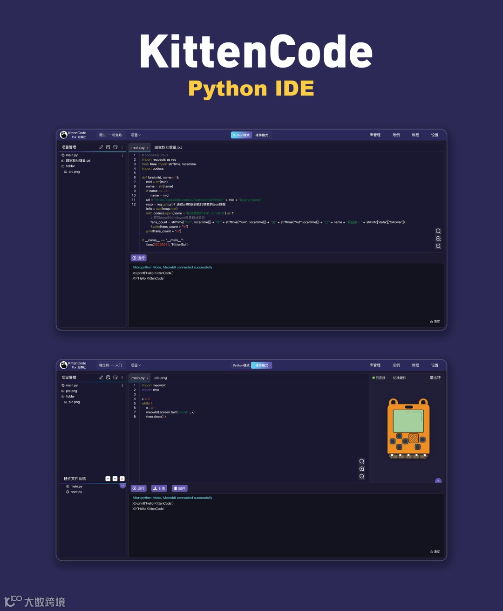
Task: Click 清空 to clear the 爬虫 window console
Action: point(435,322)
